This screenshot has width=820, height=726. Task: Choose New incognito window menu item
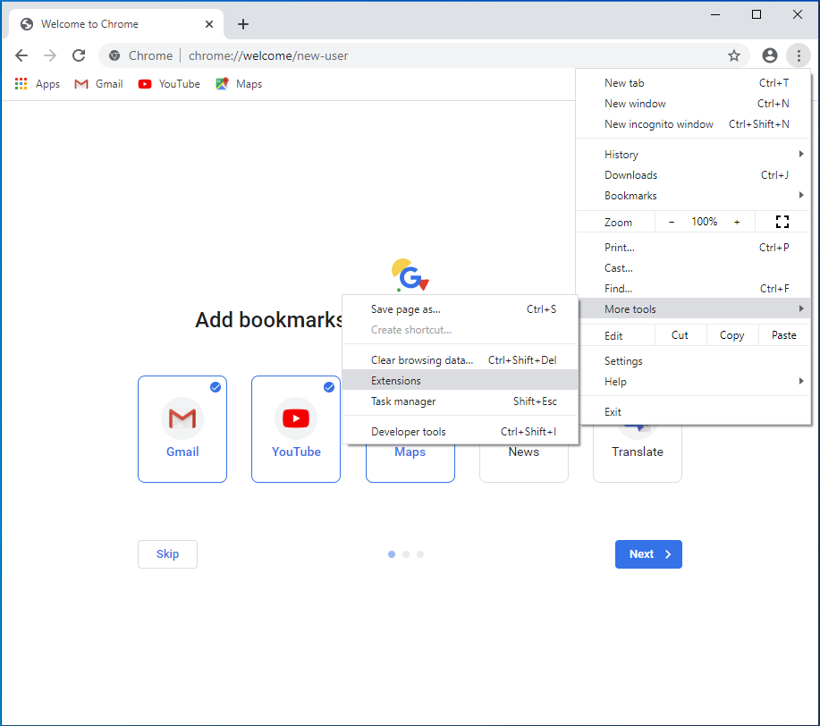pos(659,124)
